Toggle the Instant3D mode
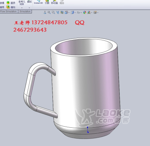 [x=38, y=2]
